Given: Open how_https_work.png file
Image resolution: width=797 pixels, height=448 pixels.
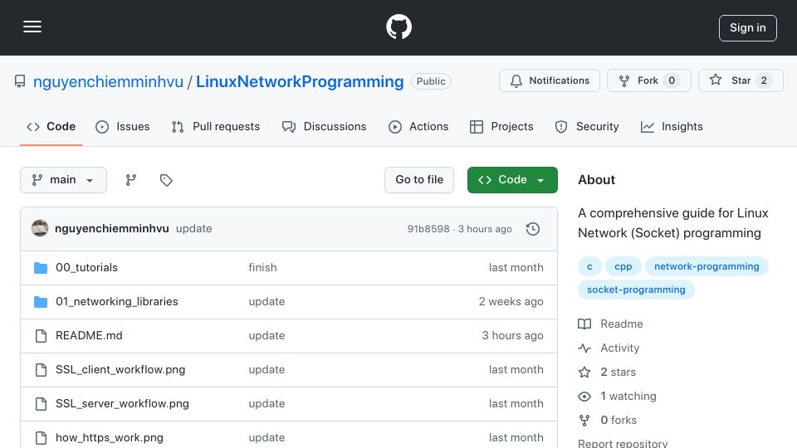Looking at the screenshot, I should point(110,438).
